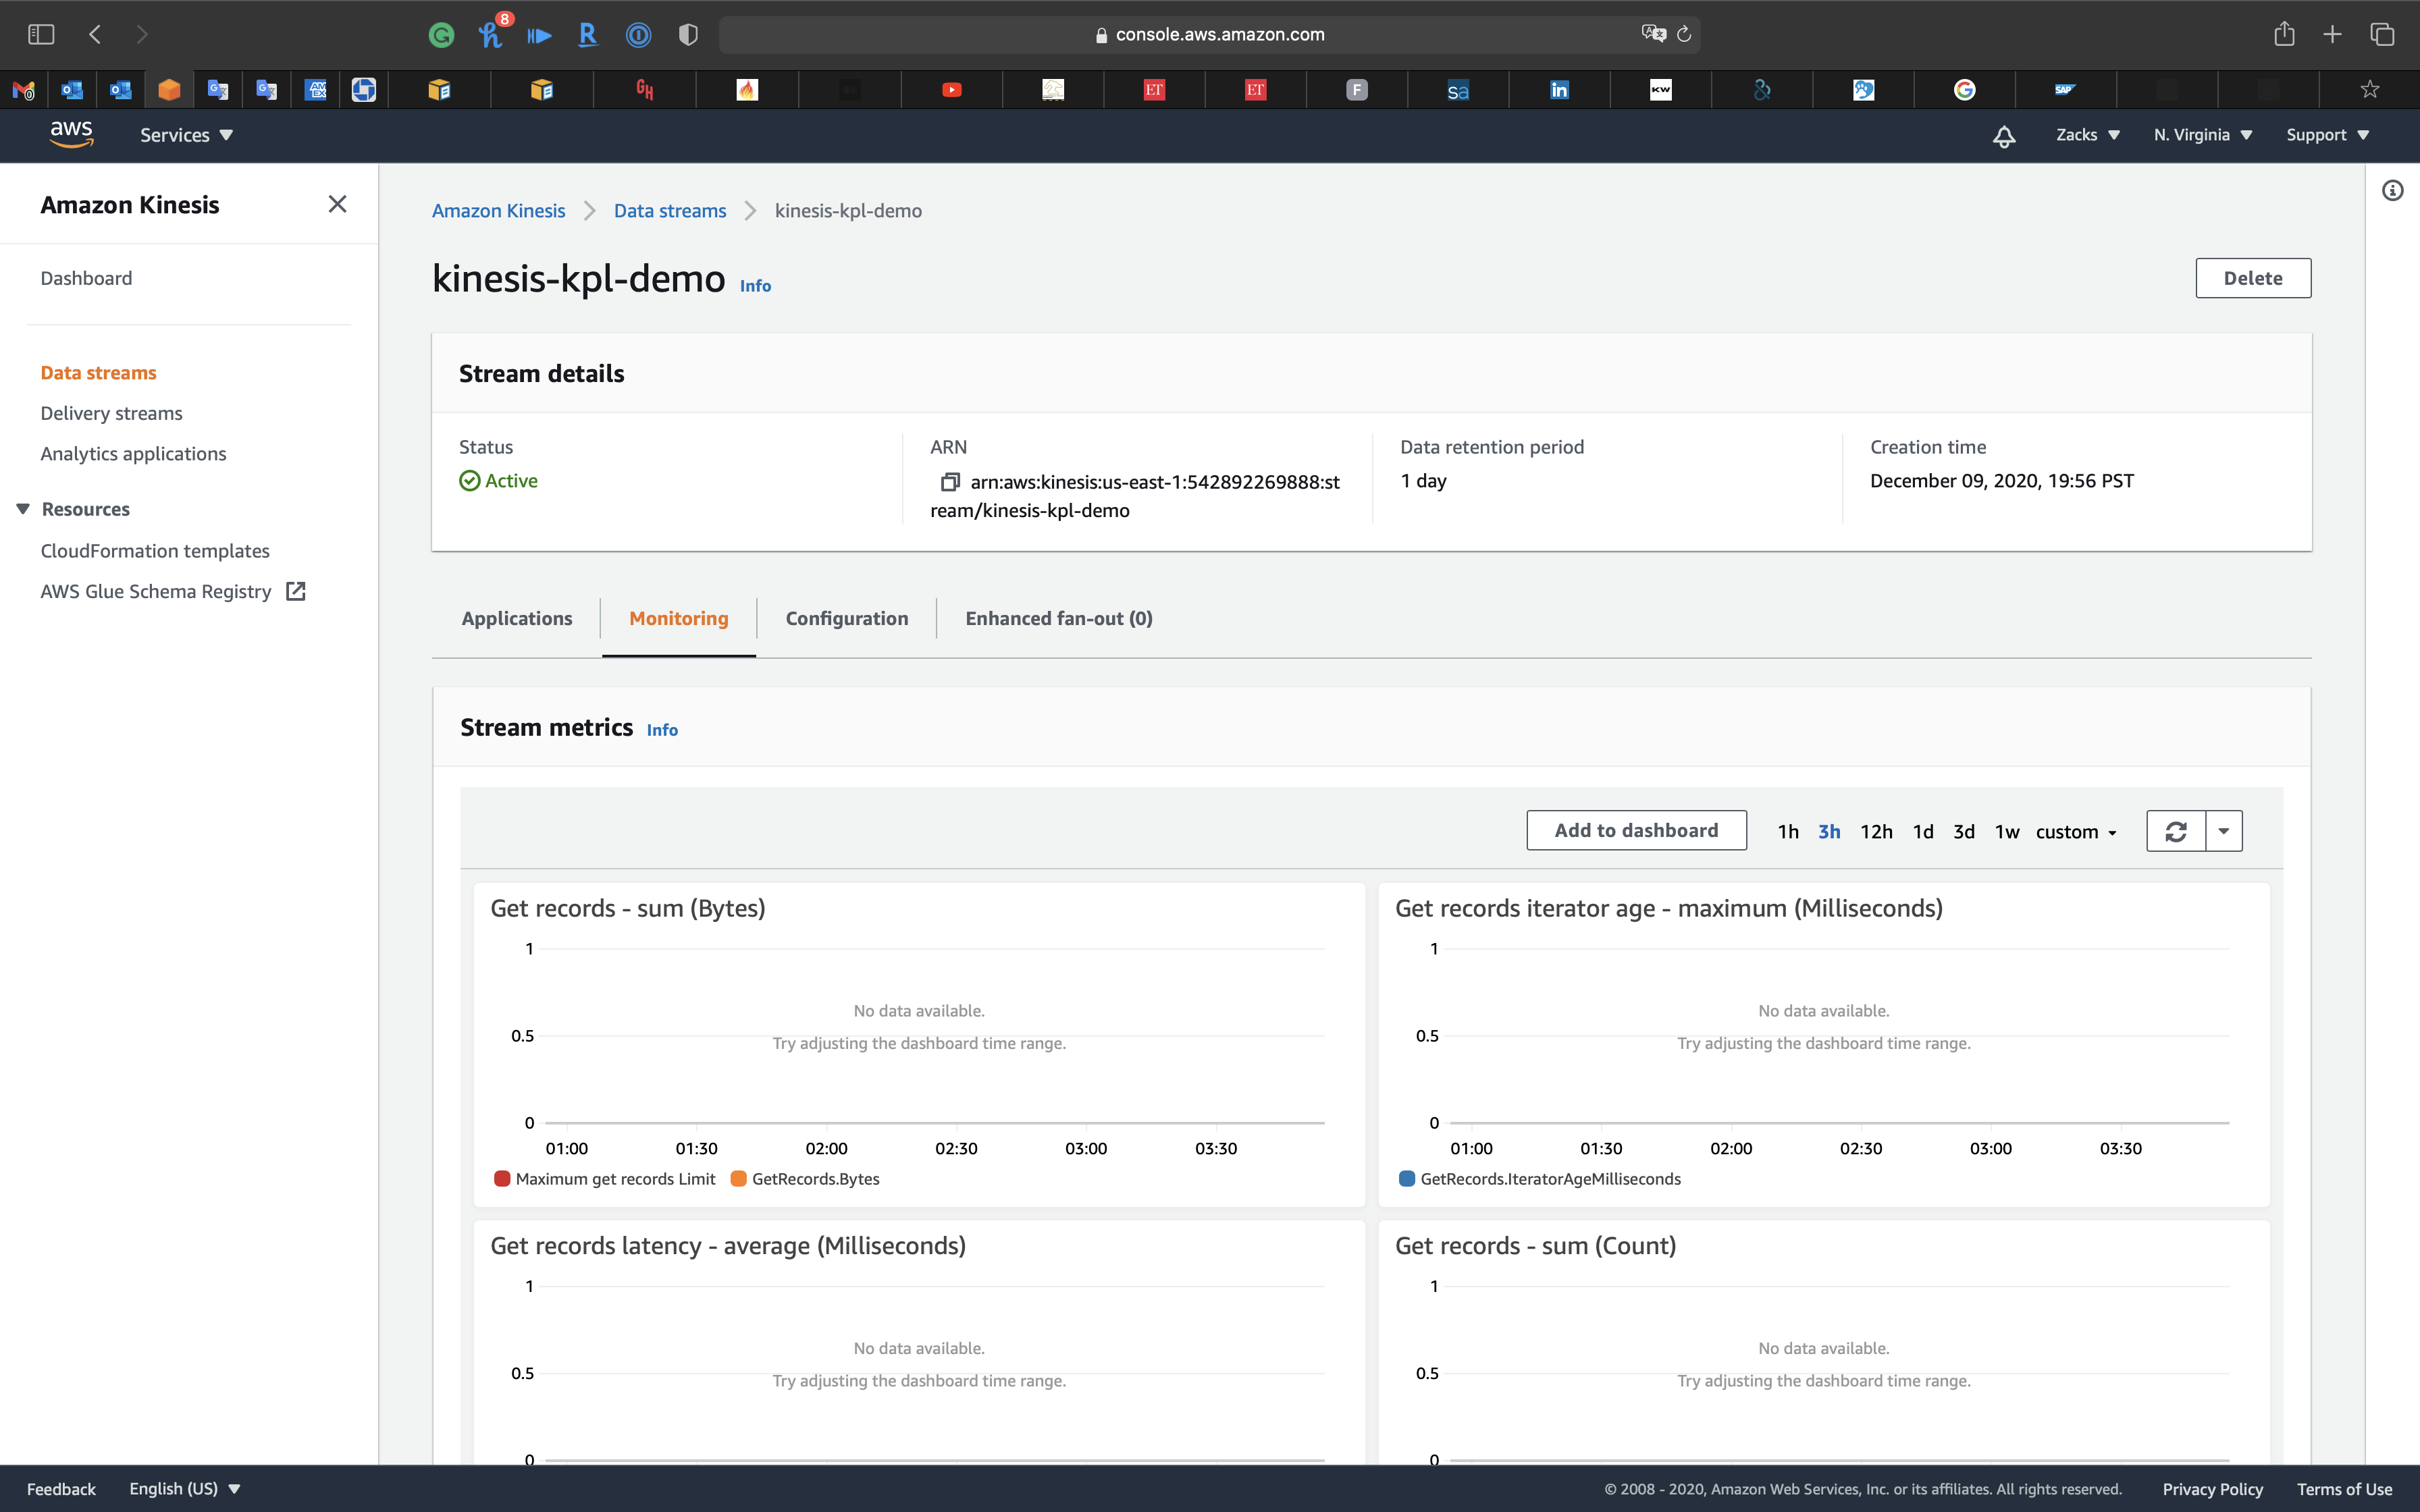2420x1512 pixels.
Task: Open the Services dropdown menu
Action: point(186,135)
